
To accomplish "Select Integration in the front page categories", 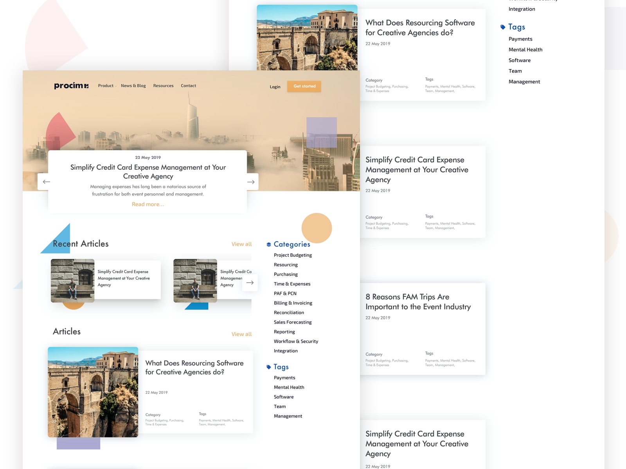I will point(286,351).
